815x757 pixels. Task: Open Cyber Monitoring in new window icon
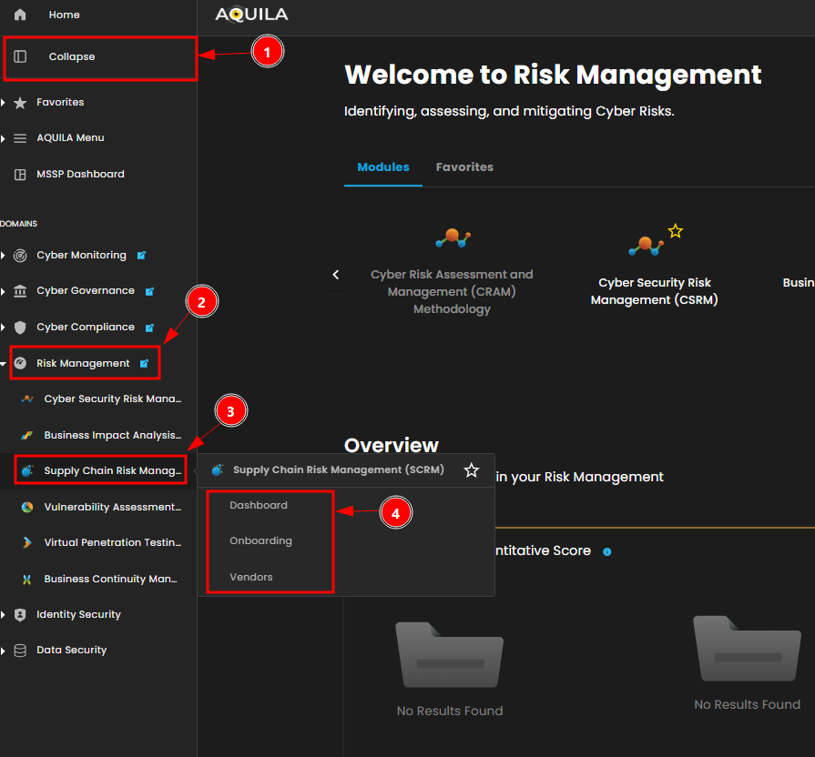[141, 256]
